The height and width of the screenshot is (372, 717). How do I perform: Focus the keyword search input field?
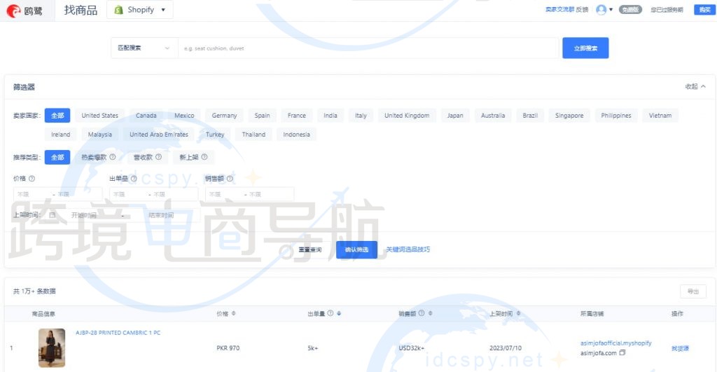click(x=368, y=48)
